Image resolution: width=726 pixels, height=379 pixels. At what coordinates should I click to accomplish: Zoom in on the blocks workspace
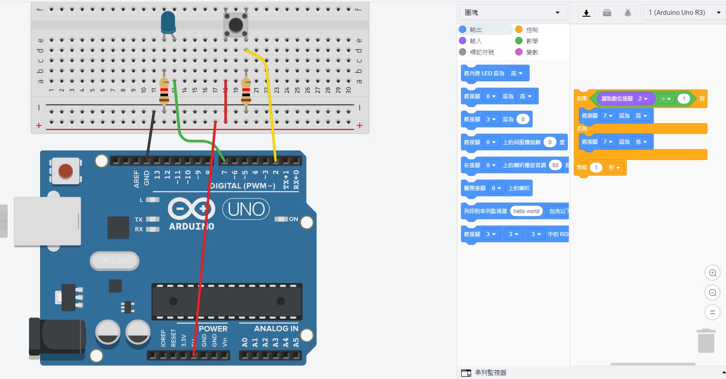click(x=712, y=273)
